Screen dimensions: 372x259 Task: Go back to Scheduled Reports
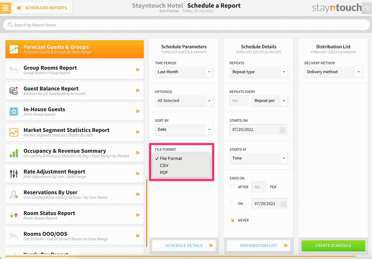pyautogui.click(x=43, y=8)
